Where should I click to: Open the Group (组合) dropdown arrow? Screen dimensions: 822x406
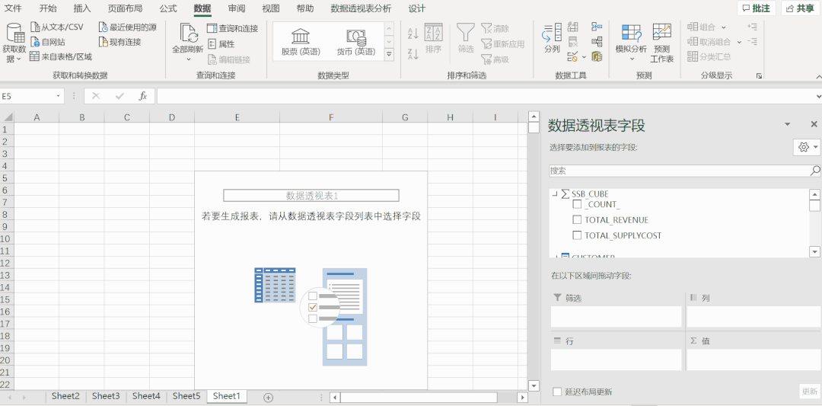tap(724, 27)
